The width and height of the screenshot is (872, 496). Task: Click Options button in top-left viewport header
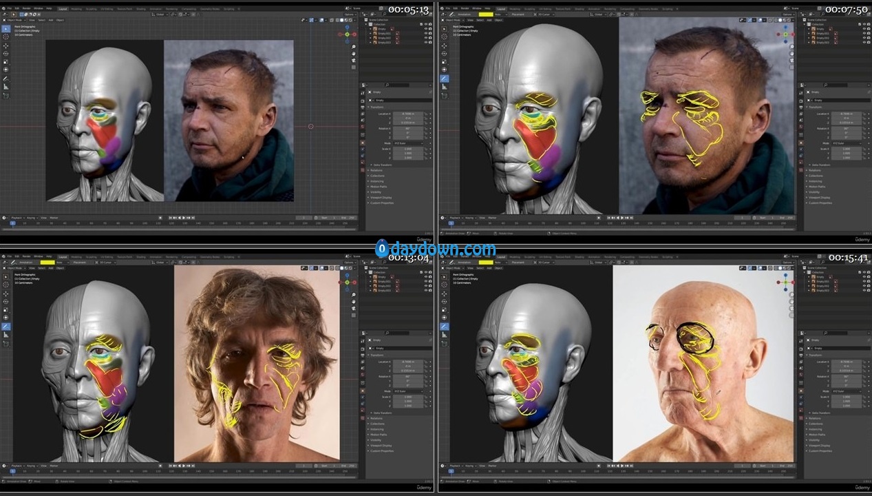[350, 14]
